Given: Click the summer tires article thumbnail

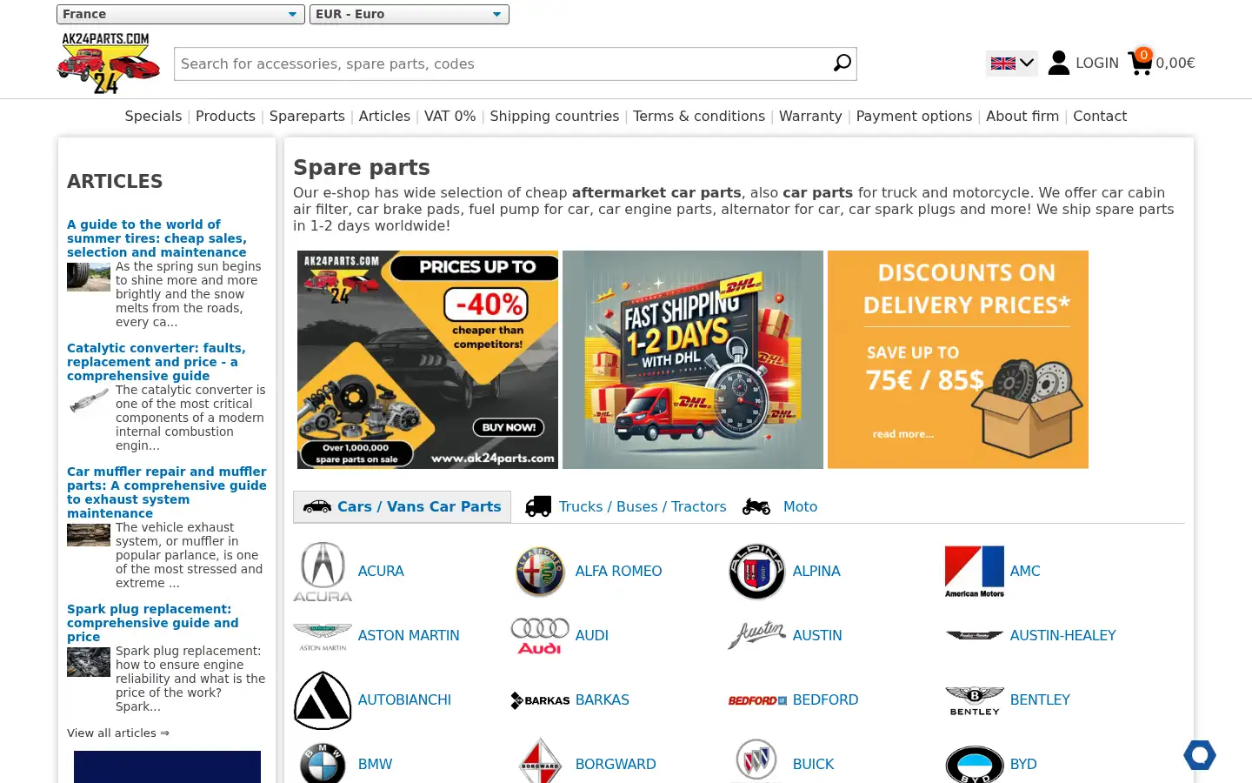Looking at the screenshot, I should coord(89,277).
